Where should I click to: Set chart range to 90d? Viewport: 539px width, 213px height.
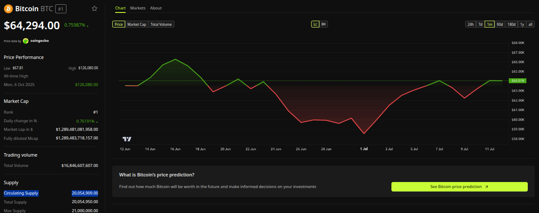pos(500,24)
